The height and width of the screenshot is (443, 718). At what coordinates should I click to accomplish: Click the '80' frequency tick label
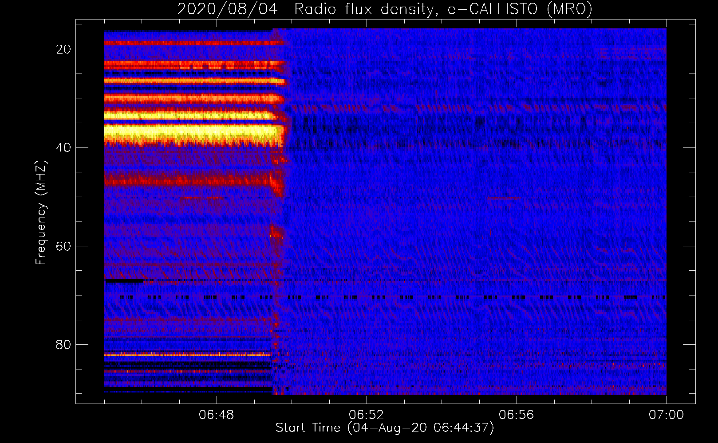click(x=63, y=344)
